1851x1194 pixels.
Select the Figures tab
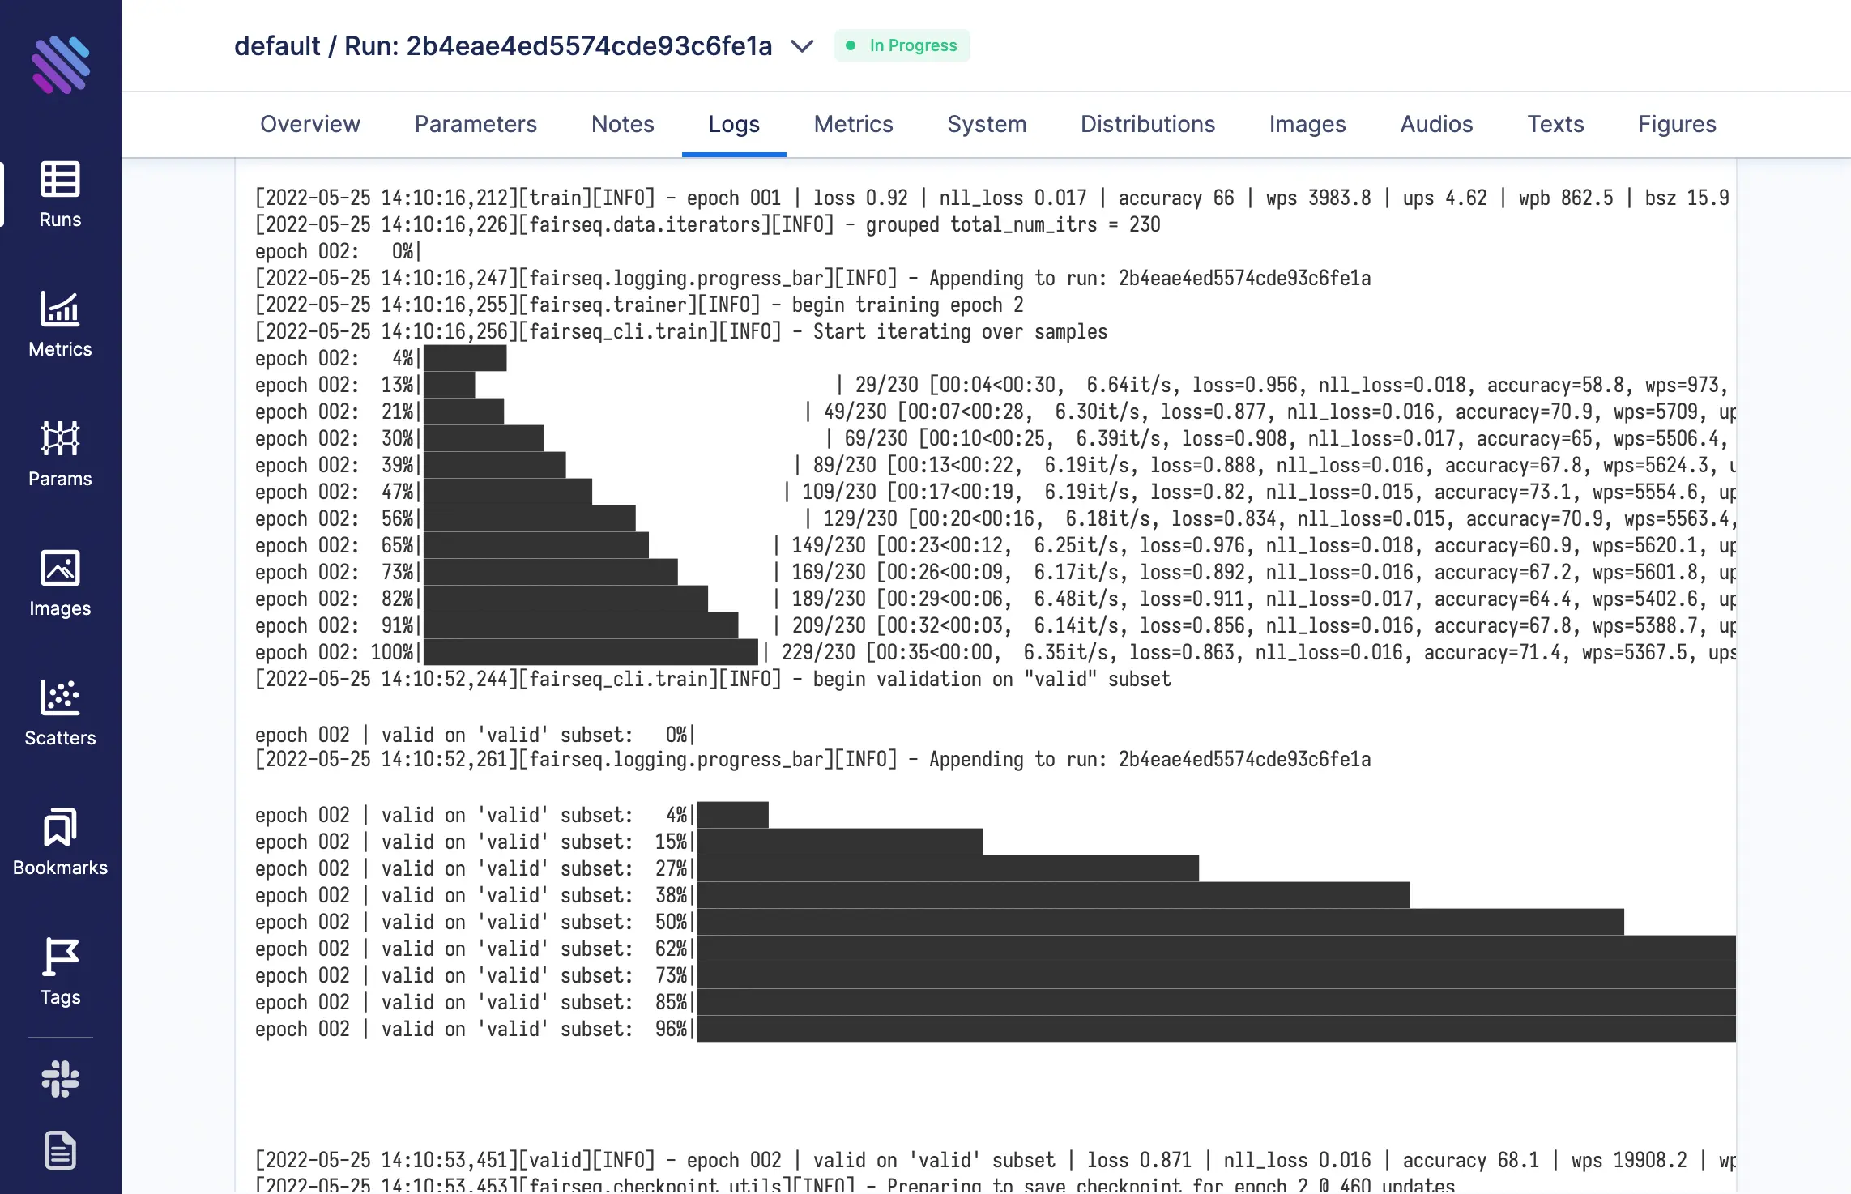coord(1677,124)
